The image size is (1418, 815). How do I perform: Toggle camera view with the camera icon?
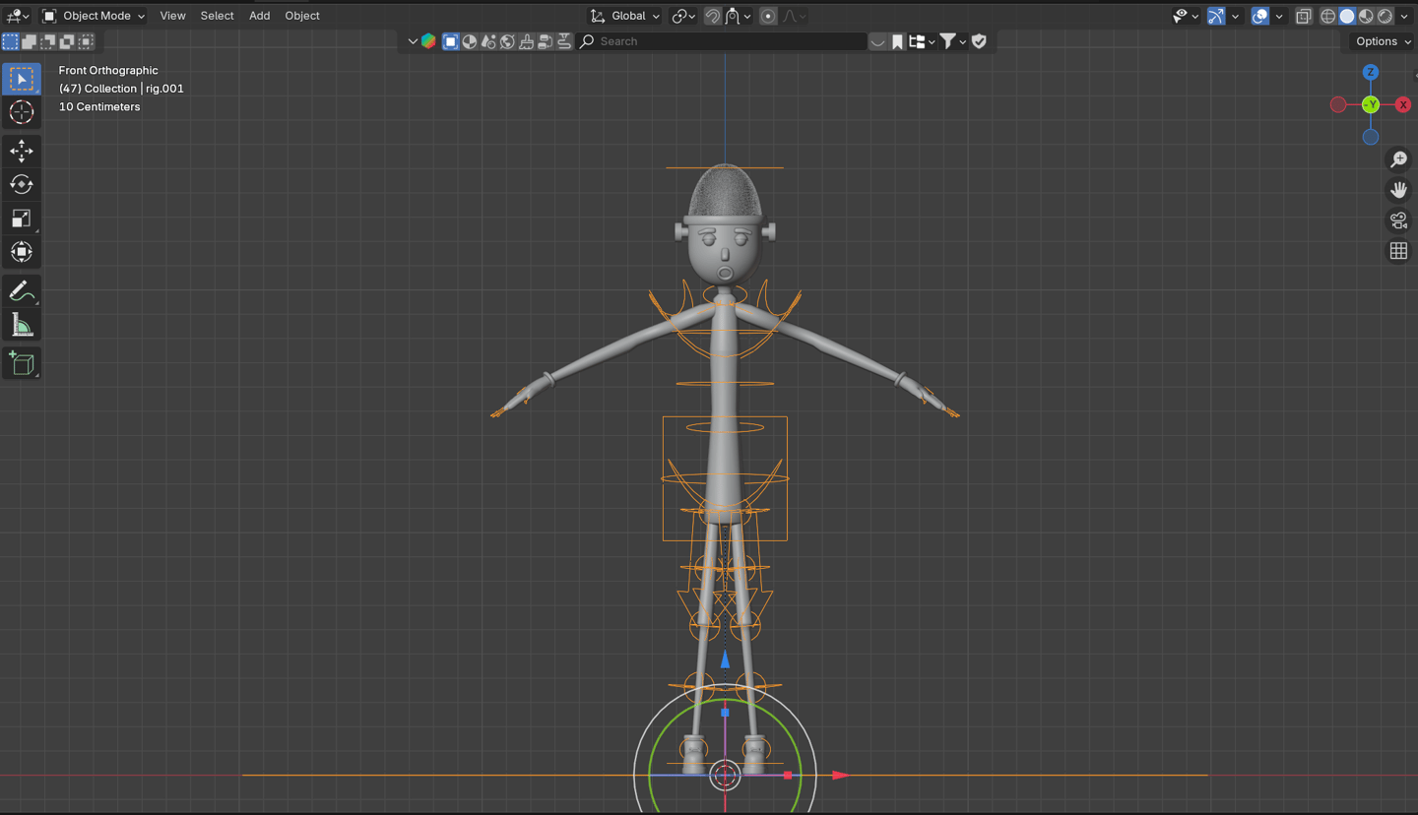pyautogui.click(x=1398, y=220)
